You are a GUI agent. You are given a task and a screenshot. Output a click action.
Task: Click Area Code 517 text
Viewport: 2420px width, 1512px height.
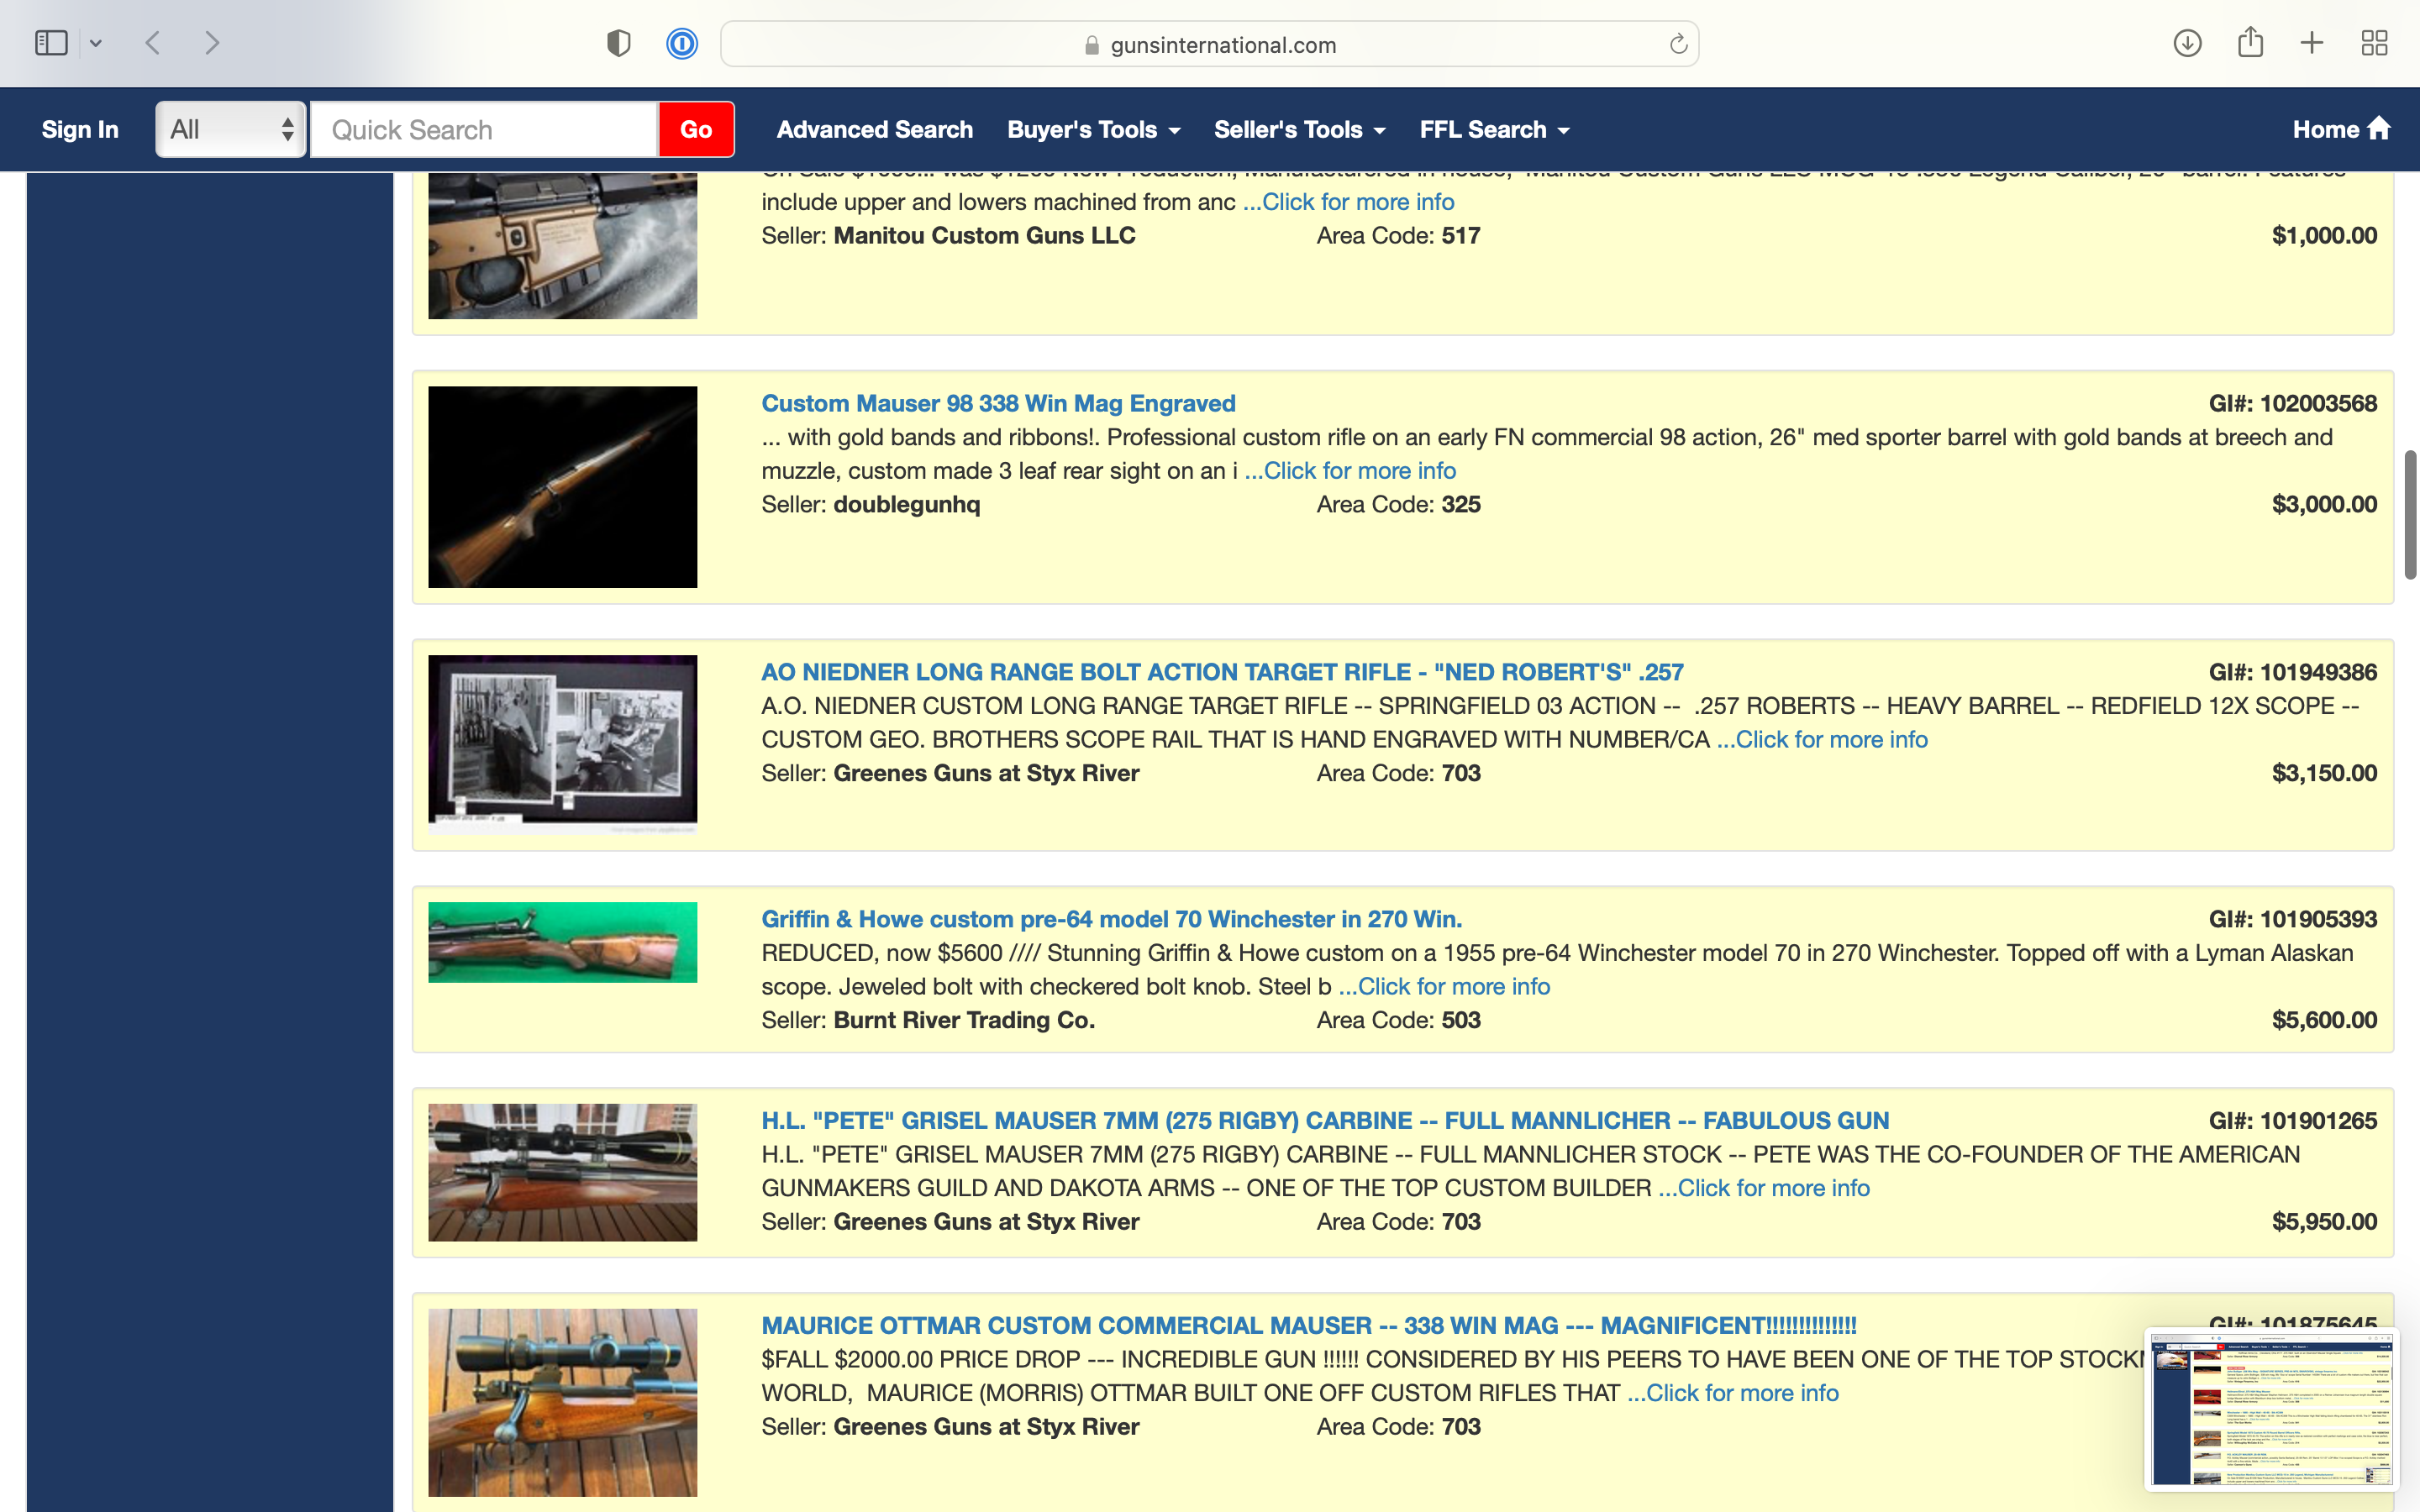tap(1398, 236)
